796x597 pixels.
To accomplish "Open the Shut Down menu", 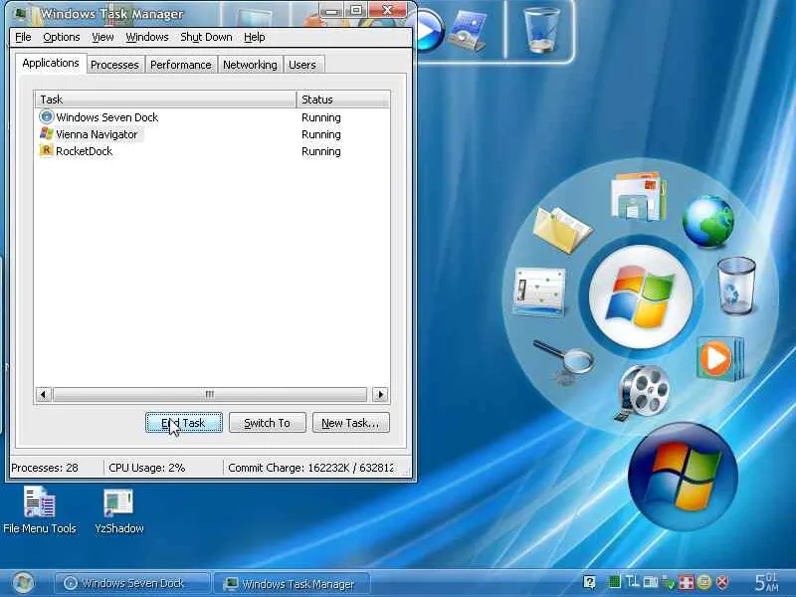I will (206, 37).
